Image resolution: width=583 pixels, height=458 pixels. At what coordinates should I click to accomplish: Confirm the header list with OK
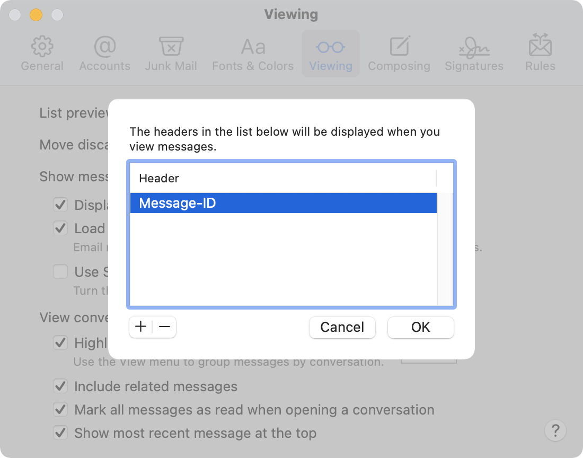coord(420,328)
